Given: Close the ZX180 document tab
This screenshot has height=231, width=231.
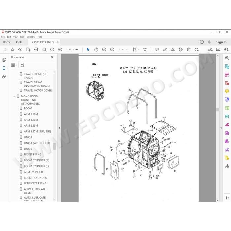Looking at the screenshot, I should click(x=58, y=42).
